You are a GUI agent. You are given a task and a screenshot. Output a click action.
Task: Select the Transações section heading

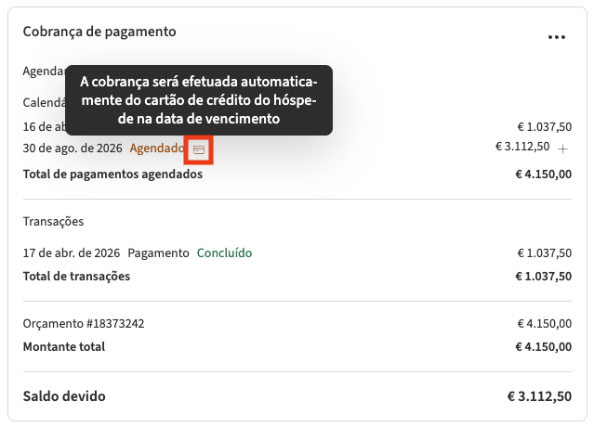pos(54,222)
